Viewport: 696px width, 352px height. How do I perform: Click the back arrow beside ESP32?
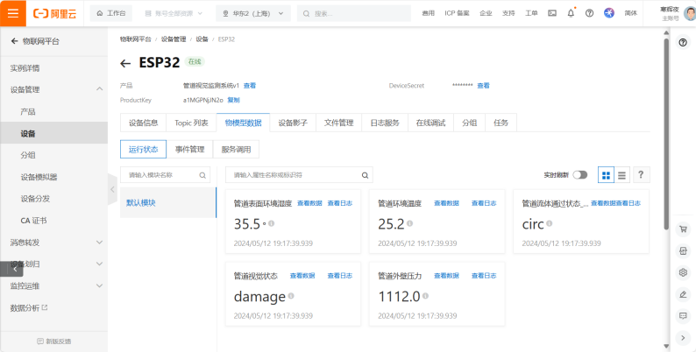[x=125, y=63]
